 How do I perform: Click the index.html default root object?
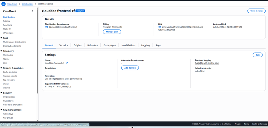tap(200, 71)
